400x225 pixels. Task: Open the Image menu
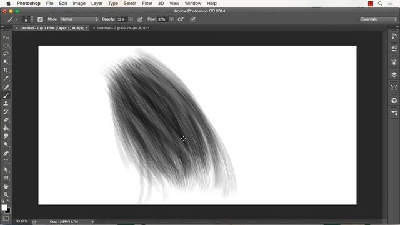pos(79,4)
